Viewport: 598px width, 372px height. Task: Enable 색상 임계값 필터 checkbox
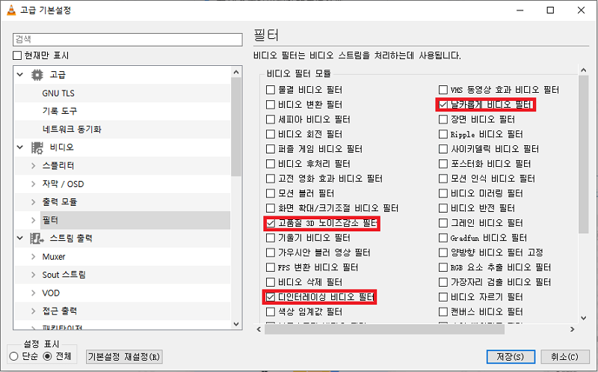point(271,312)
